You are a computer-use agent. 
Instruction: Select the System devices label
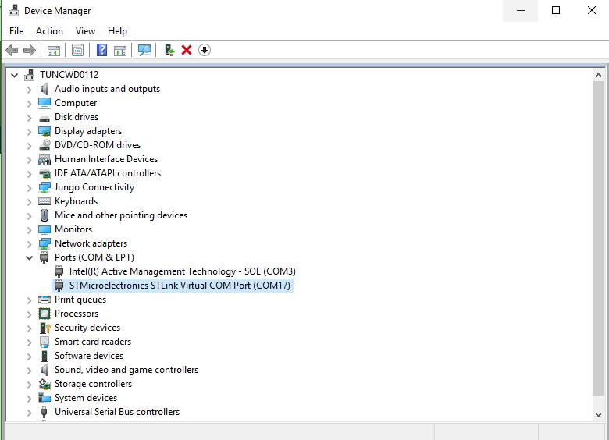click(x=86, y=398)
